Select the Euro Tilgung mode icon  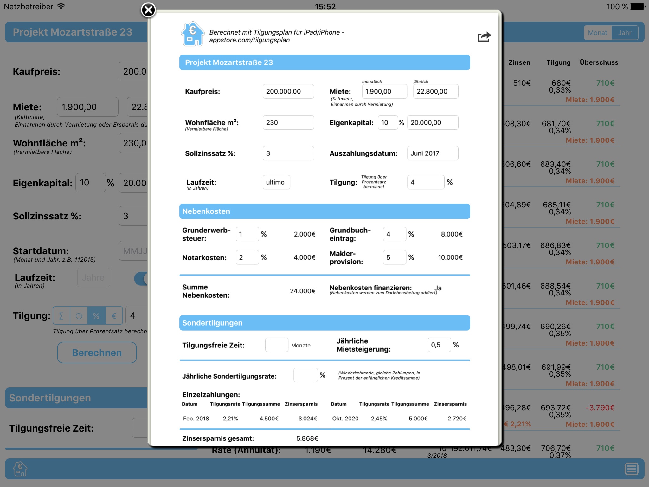click(x=114, y=316)
